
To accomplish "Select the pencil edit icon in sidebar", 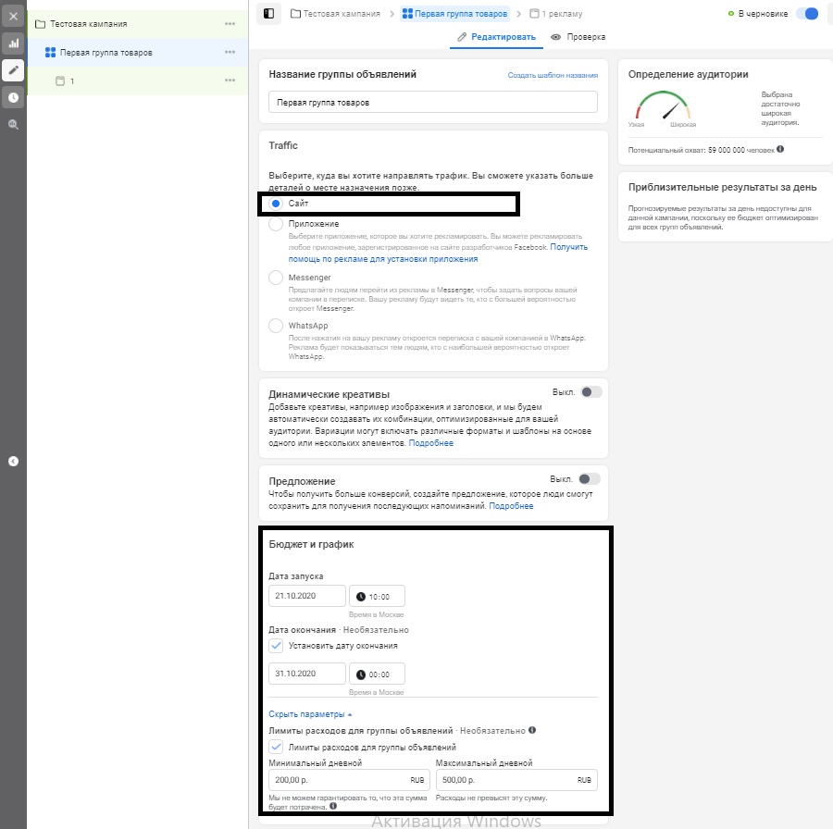I will [13, 70].
